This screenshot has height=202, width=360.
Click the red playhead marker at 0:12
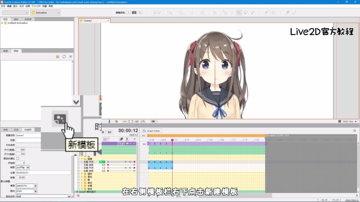pyautogui.click(x=172, y=140)
